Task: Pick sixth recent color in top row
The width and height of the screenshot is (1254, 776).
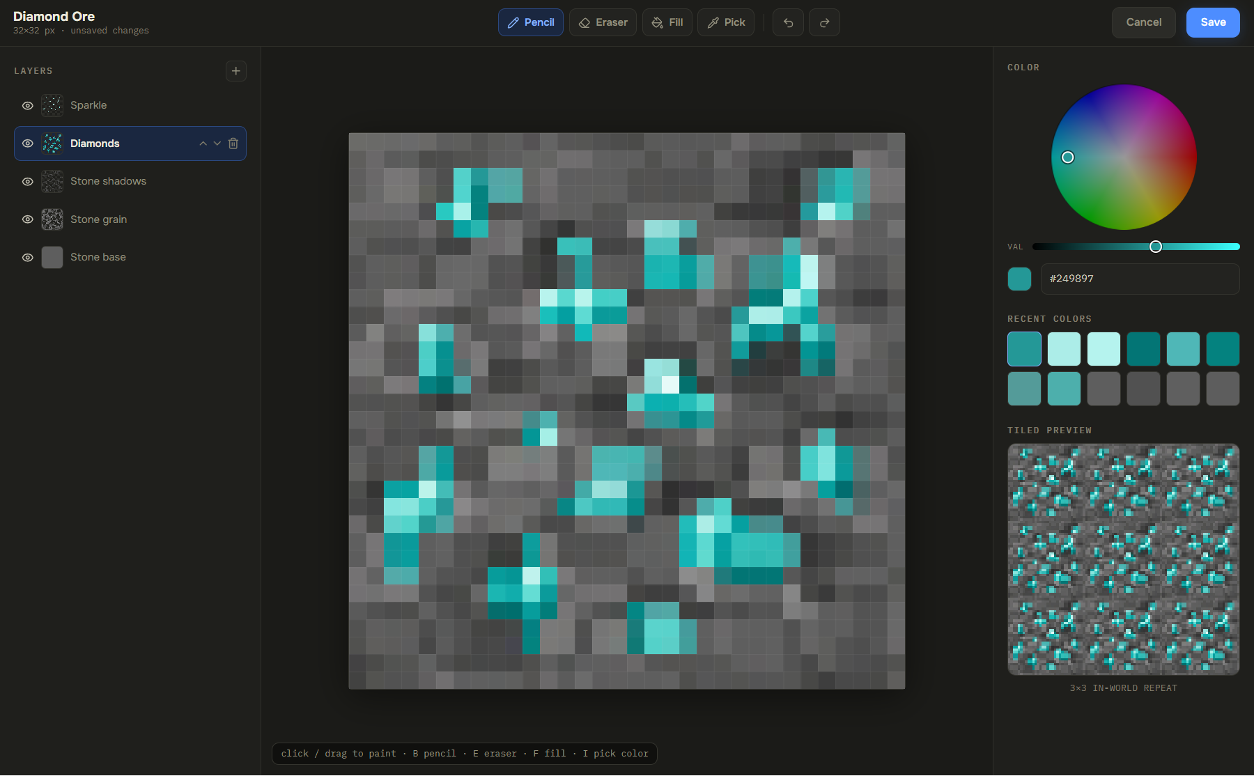Action: click(x=1223, y=349)
